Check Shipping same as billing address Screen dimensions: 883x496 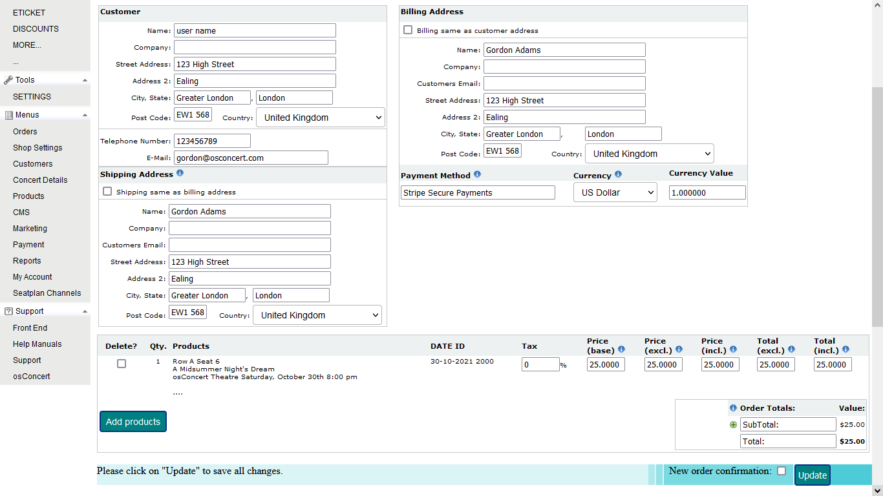pos(107,191)
